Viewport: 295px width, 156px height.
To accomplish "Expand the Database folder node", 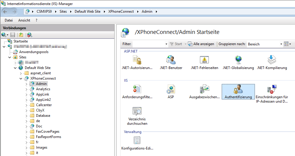I will (27, 116).
